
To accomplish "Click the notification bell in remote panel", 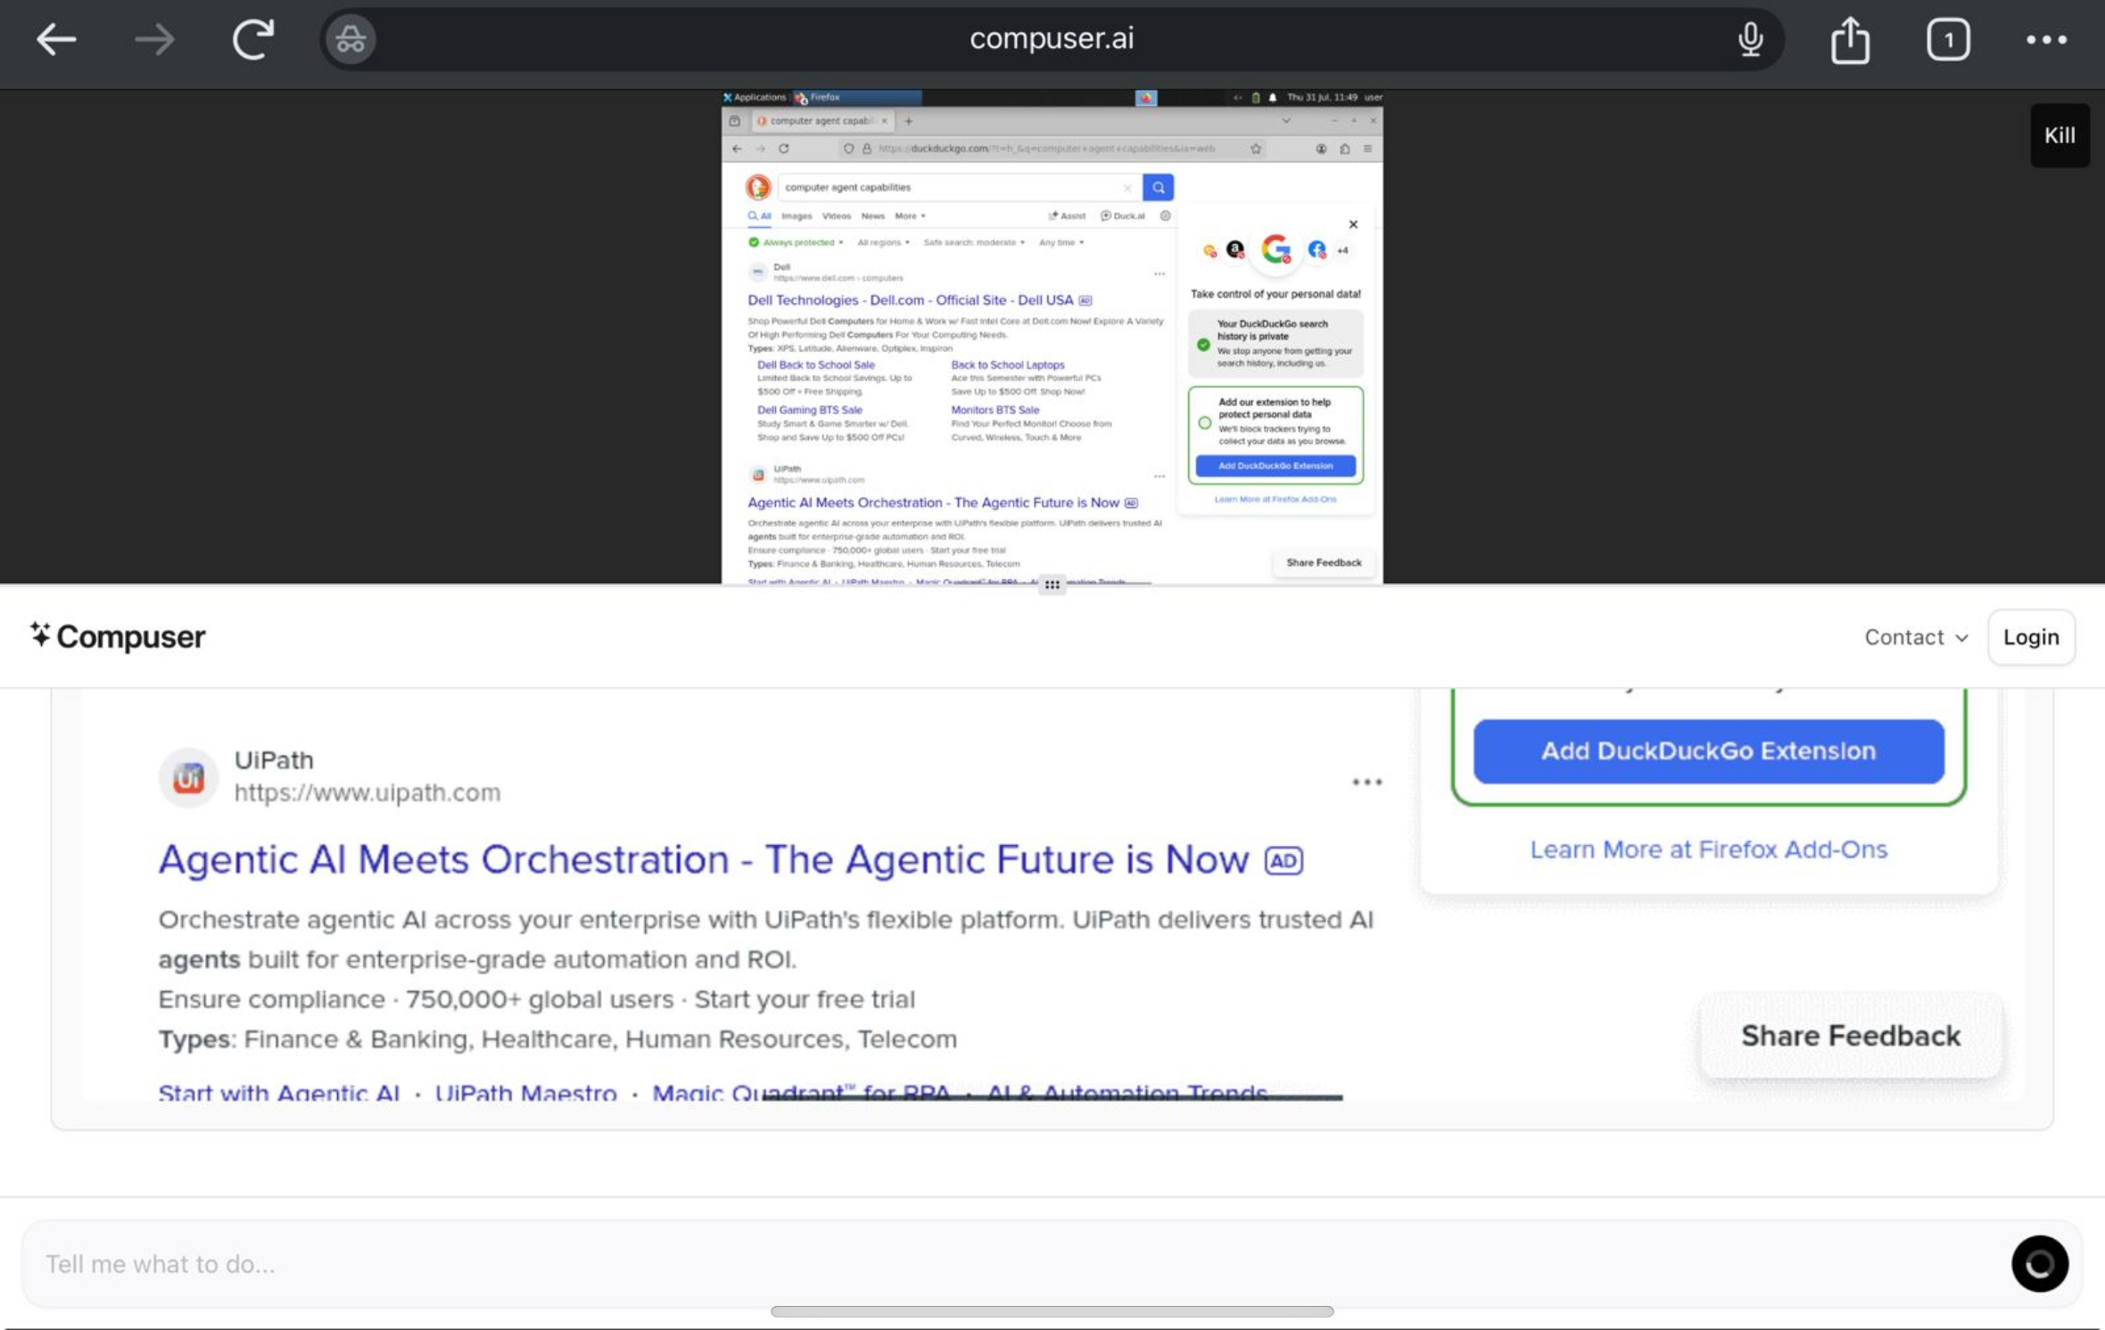I will [x=1272, y=97].
